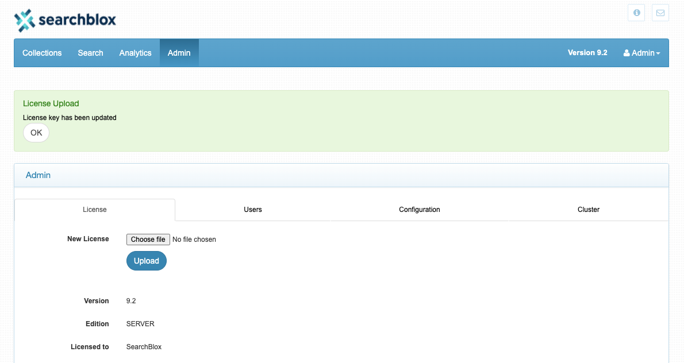Click the Edition label
This screenshot has height=363, width=684.
pos(97,324)
